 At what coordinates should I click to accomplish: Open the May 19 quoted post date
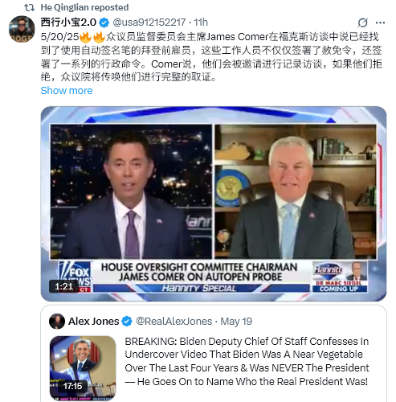[x=236, y=321]
